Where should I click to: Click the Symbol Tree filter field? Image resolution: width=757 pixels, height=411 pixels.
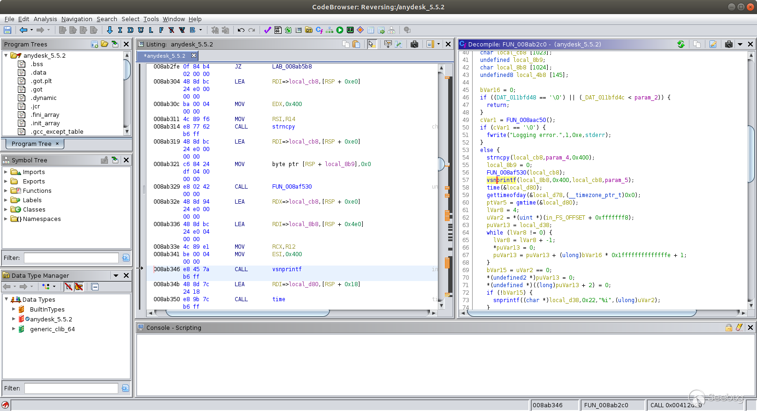tap(71, 258)
